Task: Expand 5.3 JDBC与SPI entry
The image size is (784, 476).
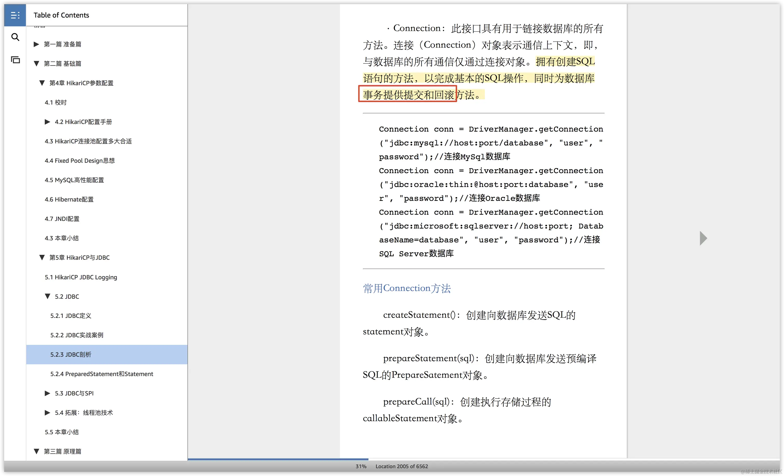Action: (x=47, y=393)
